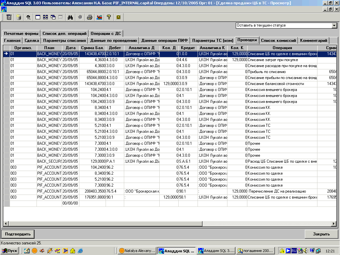Click the greyed stop-hand toolbar icon
340x255 pixels.
pos(80,17)
